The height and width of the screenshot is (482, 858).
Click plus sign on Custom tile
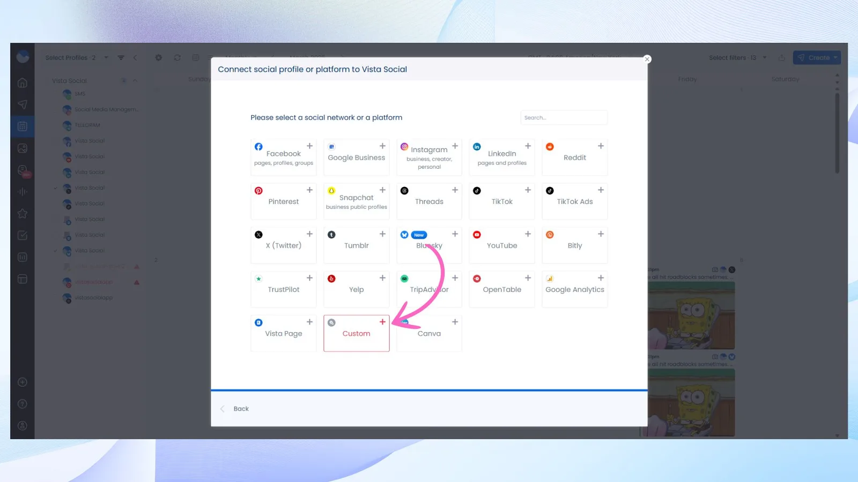coord(382,322)
